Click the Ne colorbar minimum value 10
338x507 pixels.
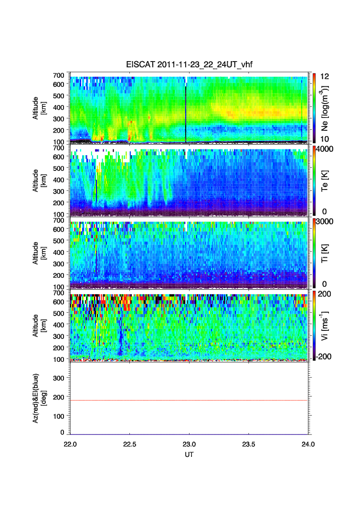(x=325, y=139)
